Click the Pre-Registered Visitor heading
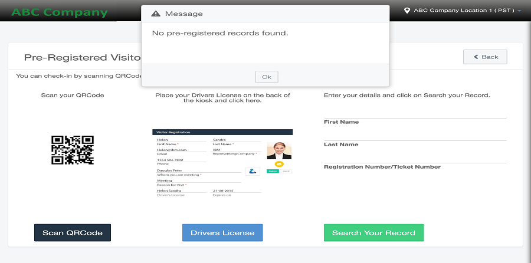This screenshot has height=263, width=531. [82, 57]
